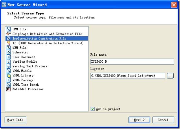Click the MEM File icon
The image size is (180, 129).
click(x=8, y=48)
